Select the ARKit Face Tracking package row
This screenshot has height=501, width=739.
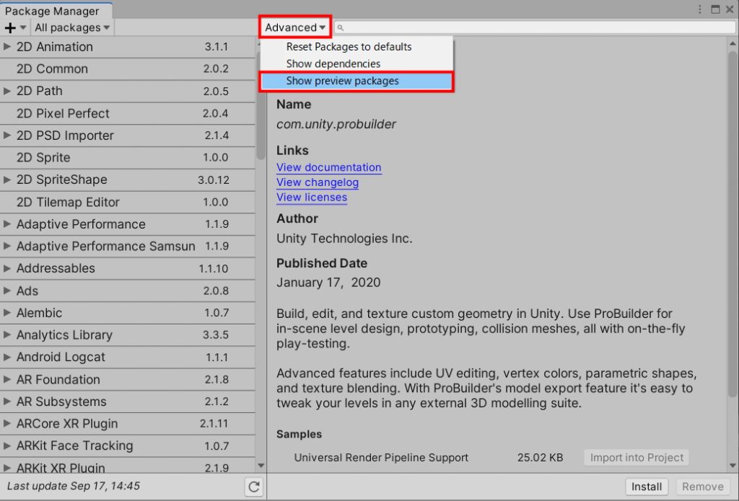[128, 446]
